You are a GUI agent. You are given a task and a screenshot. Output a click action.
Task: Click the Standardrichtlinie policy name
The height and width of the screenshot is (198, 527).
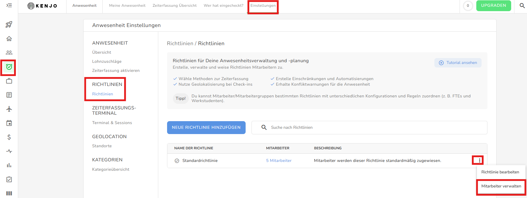click(x=200, y=161)
